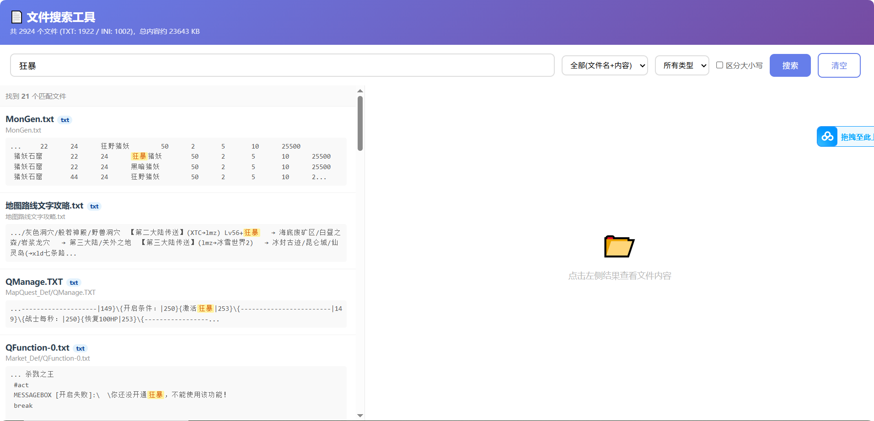874x421 pixels.
Task: Click the path MapQuest_Def/QManage.TXT
Action: coord(50,293)
